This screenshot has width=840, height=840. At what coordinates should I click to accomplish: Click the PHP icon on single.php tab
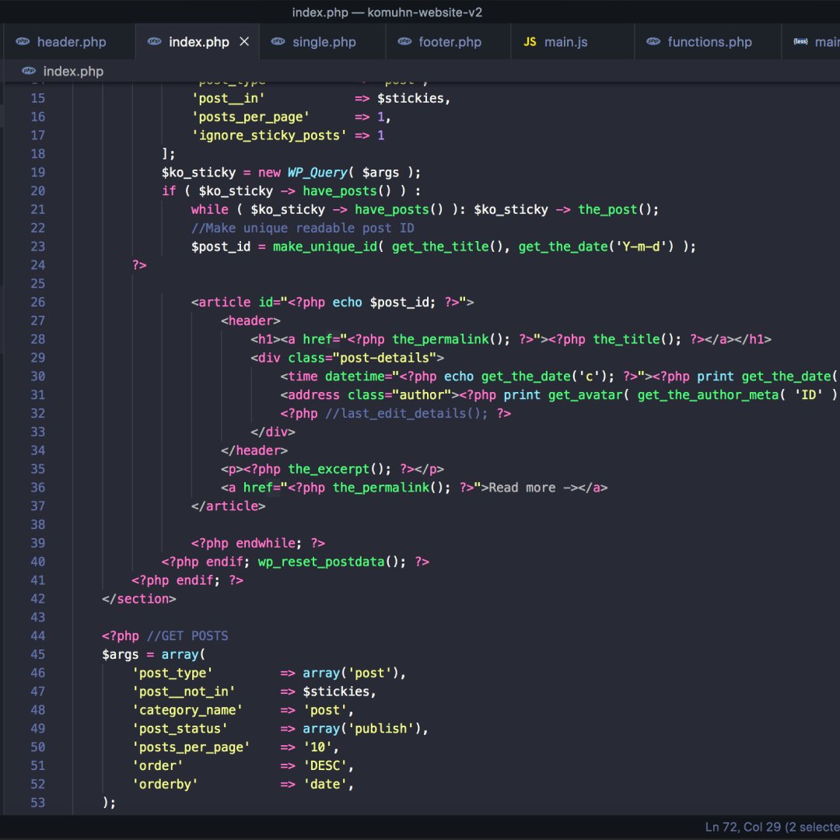pyautogui.click(x=278, y=41)
